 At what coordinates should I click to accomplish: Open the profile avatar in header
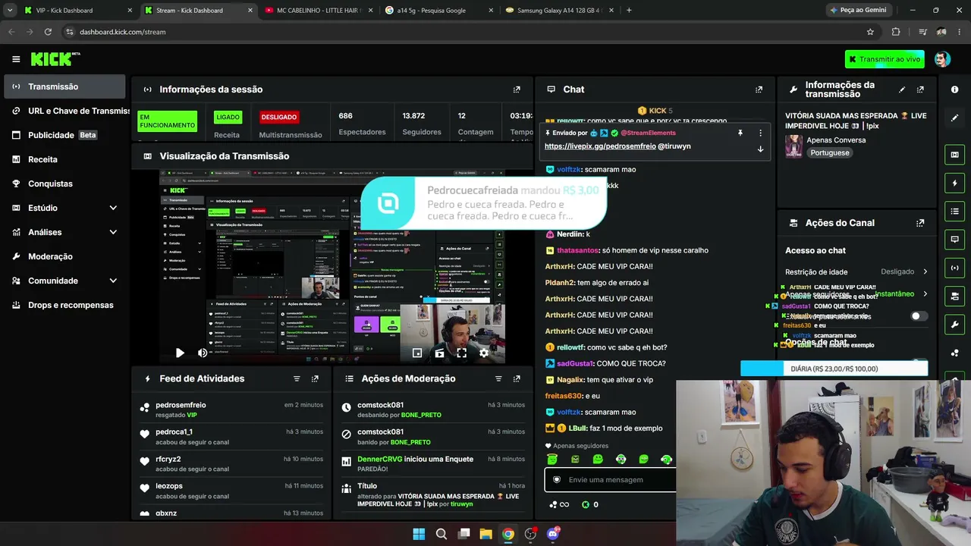click(x=942, y=59)
